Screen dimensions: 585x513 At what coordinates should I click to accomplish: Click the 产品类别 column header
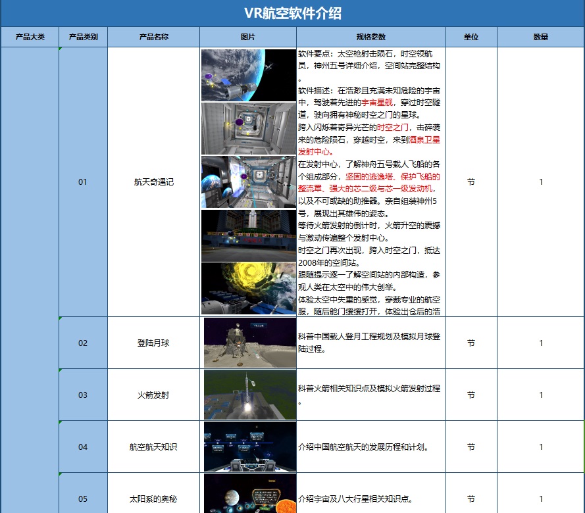point(83,37)
